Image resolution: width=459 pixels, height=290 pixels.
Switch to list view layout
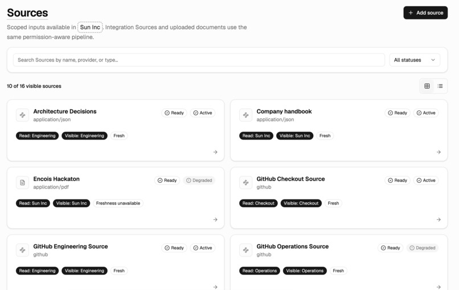pyautogui.click(x=440, y=86)
